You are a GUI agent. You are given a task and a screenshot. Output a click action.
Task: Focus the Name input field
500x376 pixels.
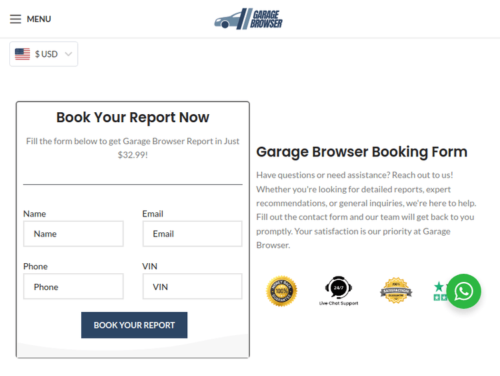coord(73,234)
